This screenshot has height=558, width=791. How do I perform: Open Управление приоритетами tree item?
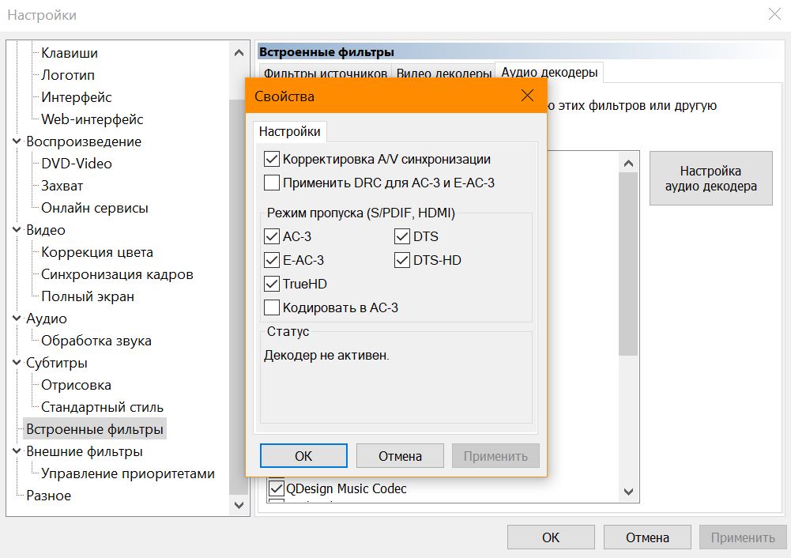pos(128,473)
